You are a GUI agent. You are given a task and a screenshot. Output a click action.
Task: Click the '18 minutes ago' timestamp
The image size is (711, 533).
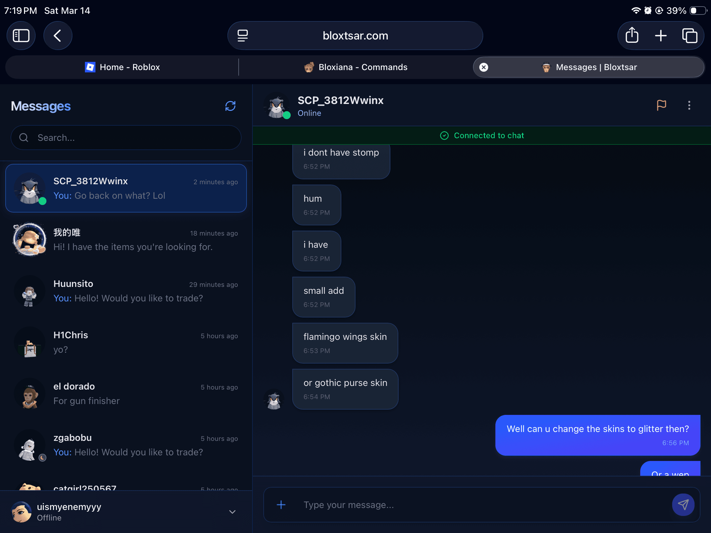(x=214, y=233)
